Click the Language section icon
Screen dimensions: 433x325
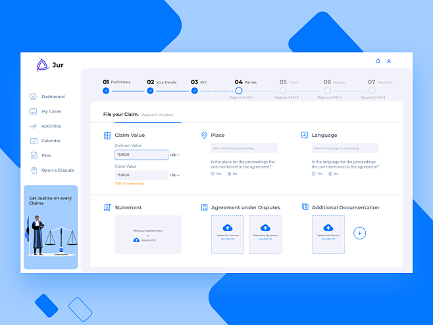304,135
